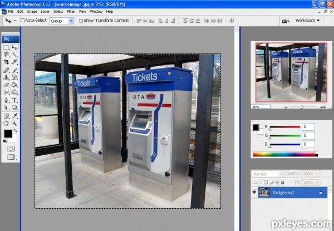Click the foreground color swatch in toolbox
This screenshot has height=231, width=334.
point(8,134)
